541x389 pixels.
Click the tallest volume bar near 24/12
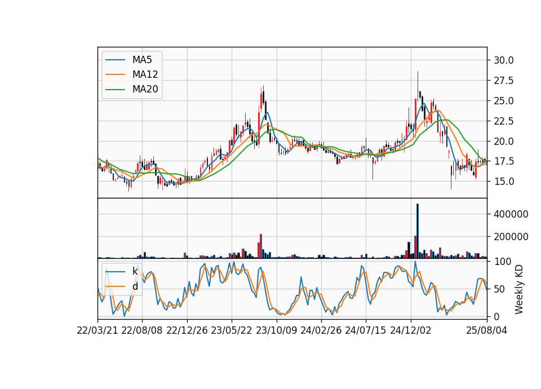tap(418, 231)
